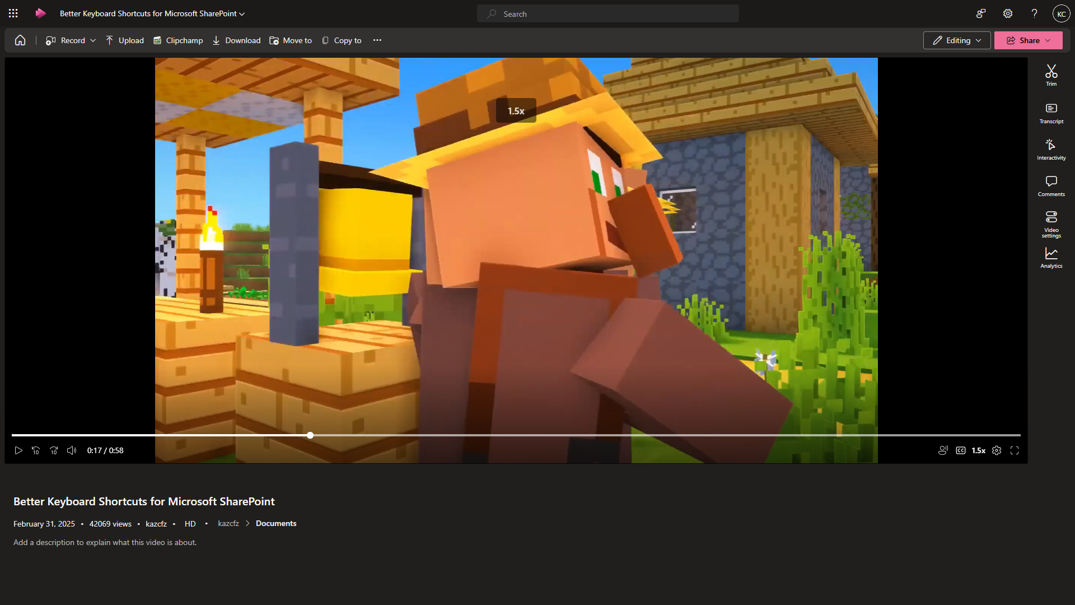
Task: Skip forward 10 seconds
Action: (54, 450)
